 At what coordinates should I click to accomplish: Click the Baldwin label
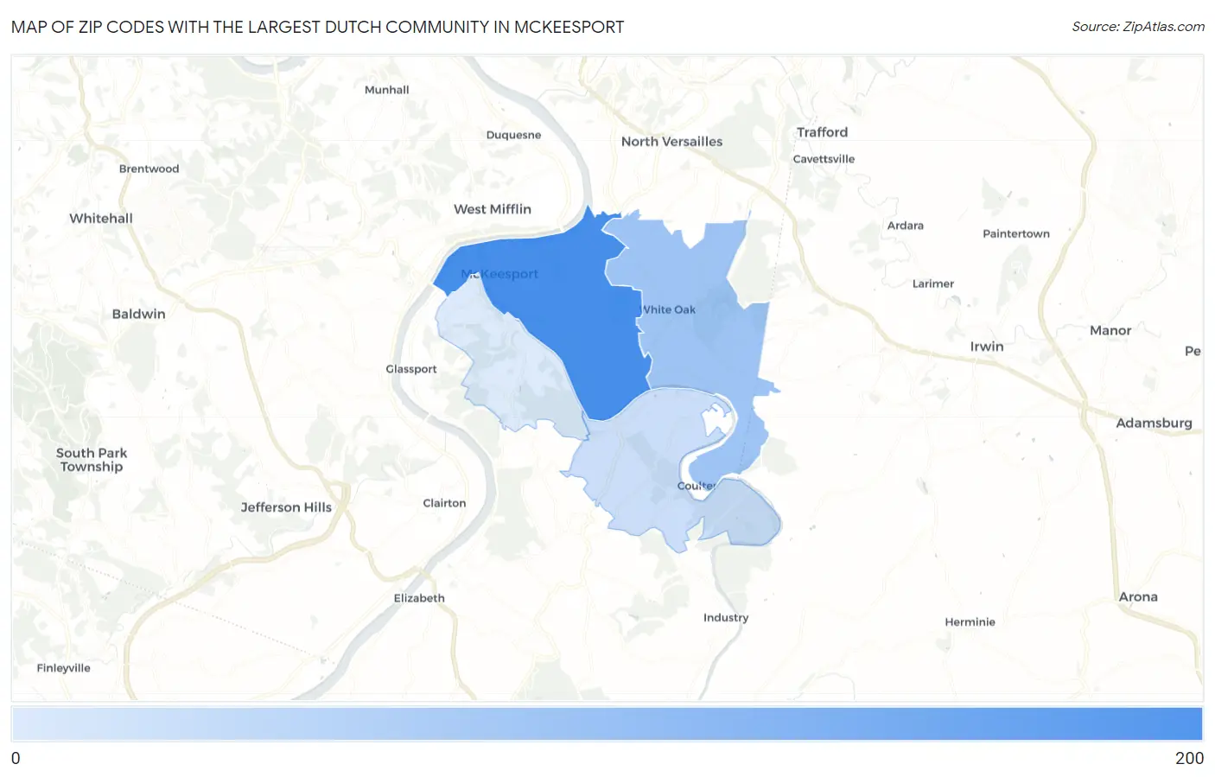(138, 314)
